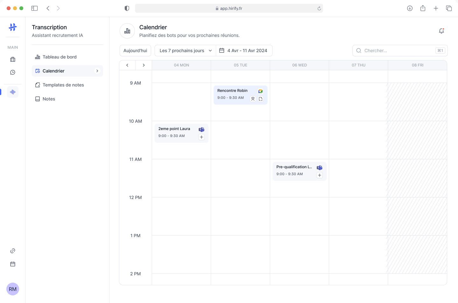Open a new browser tab with plus
This screenshot has width=458, height=303.
click(x=436, y=8)
